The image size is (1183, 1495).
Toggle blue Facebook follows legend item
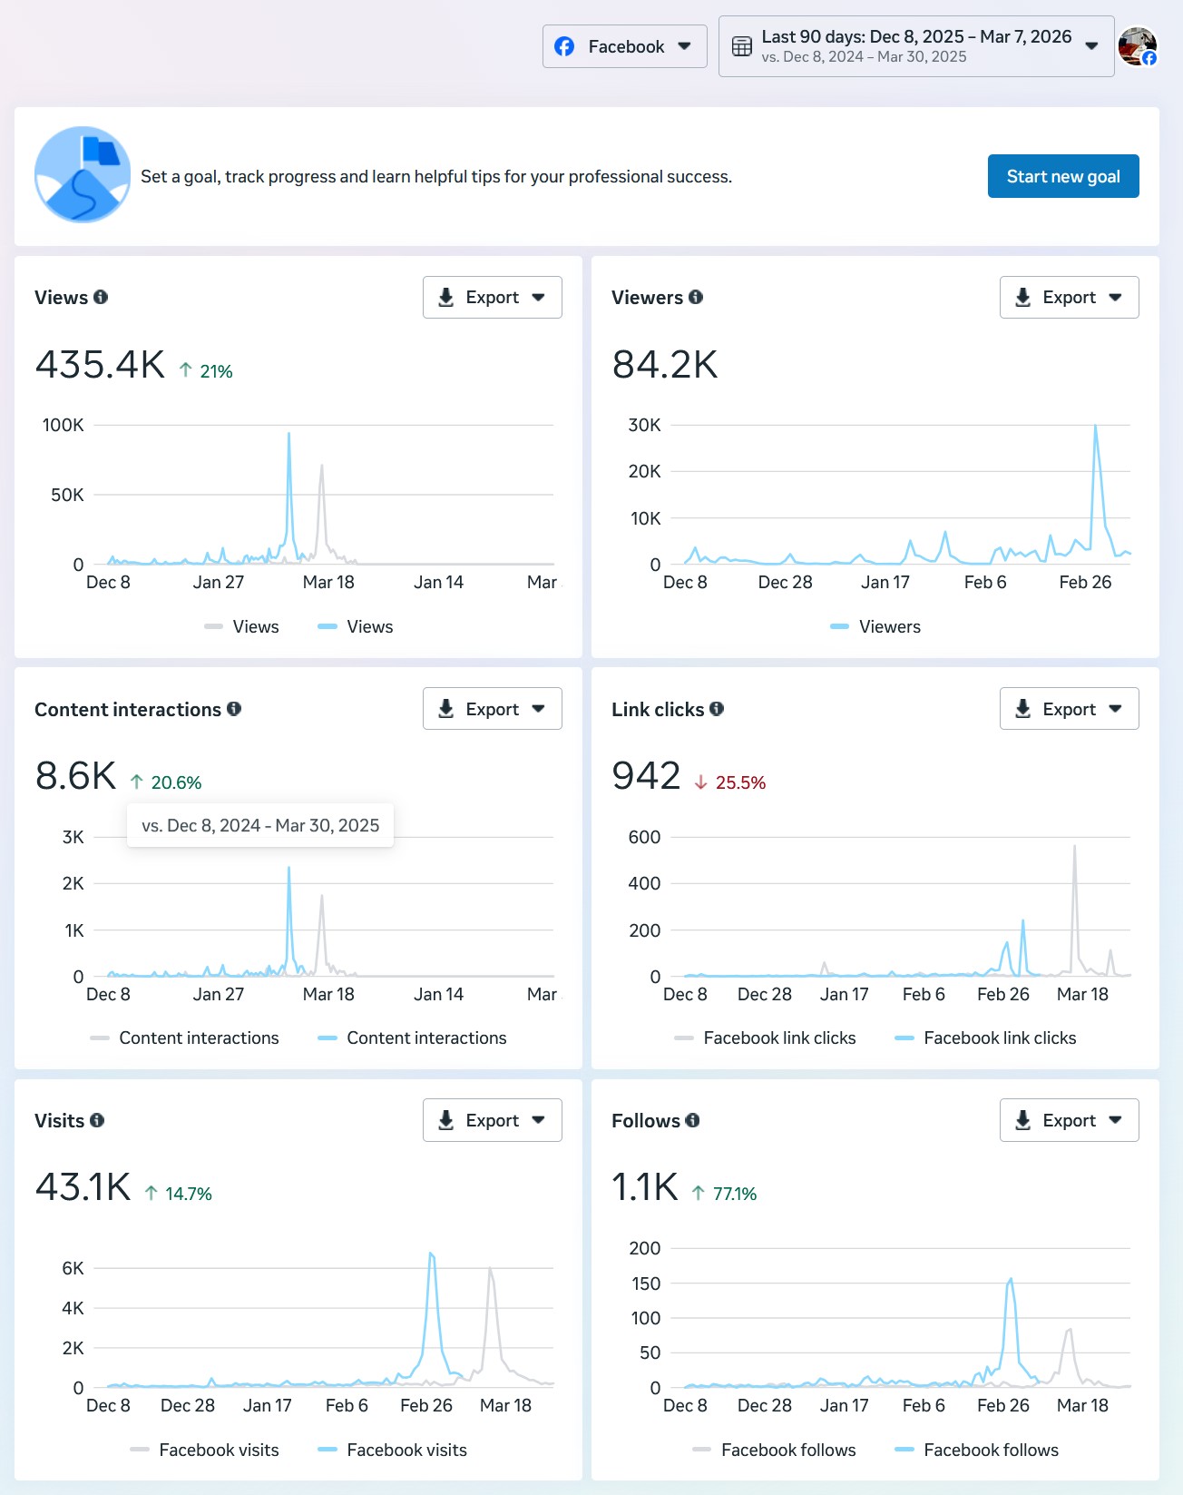(977, 1450)
